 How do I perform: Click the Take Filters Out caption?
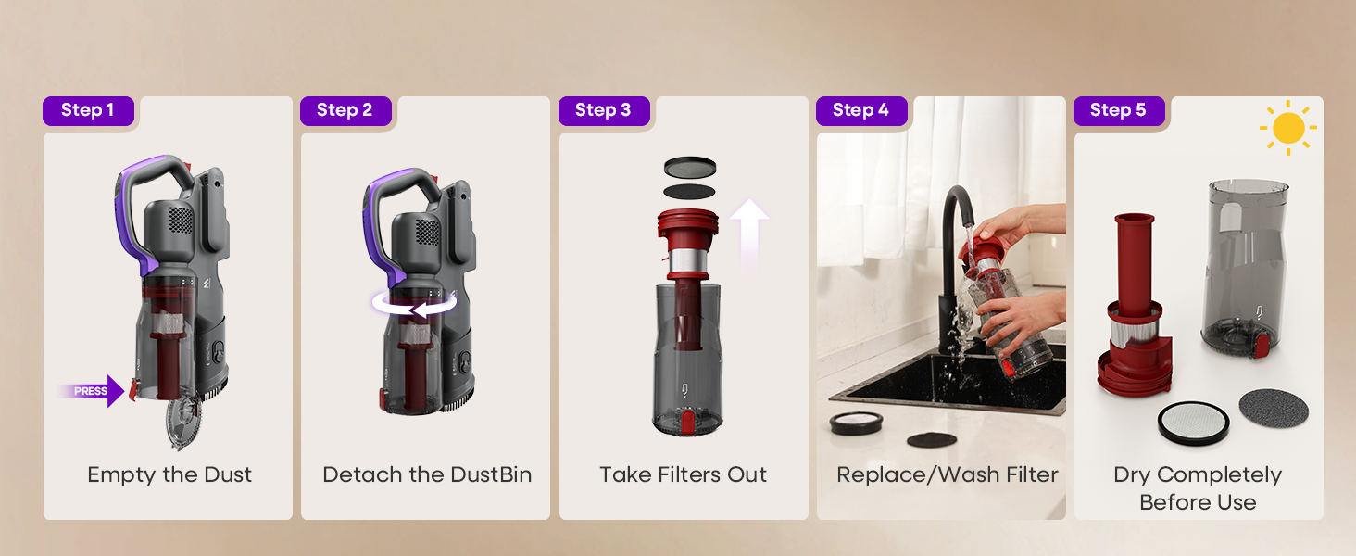pos(684,474)
